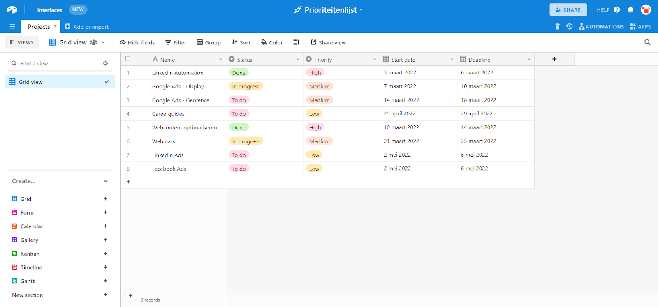The width and height of the screenshot is (658, 307).
Task: Select the Projects table tab
Action: 39,27
